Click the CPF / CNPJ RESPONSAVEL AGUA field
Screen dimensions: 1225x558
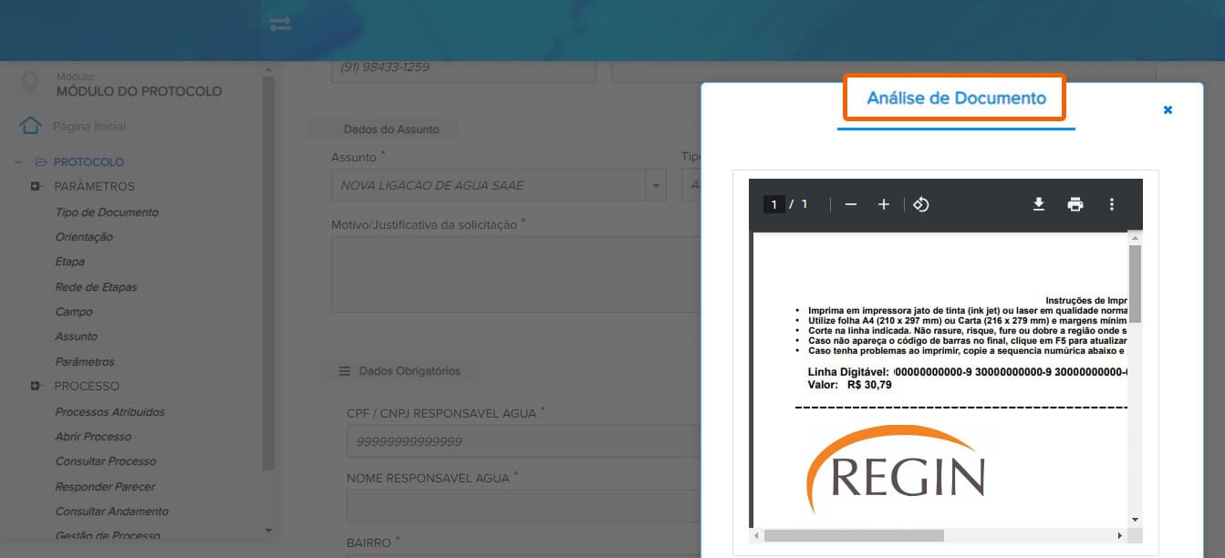pos(523,441)
